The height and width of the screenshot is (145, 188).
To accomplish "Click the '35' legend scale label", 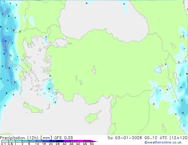I will tap(71, 144).
